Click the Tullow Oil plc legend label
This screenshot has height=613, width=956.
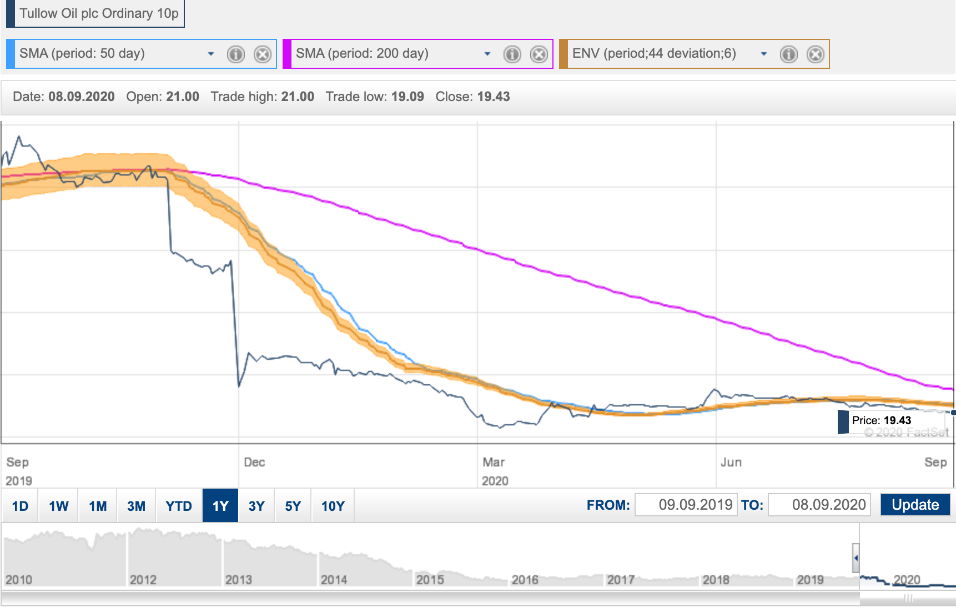click(x=99, y=13)
